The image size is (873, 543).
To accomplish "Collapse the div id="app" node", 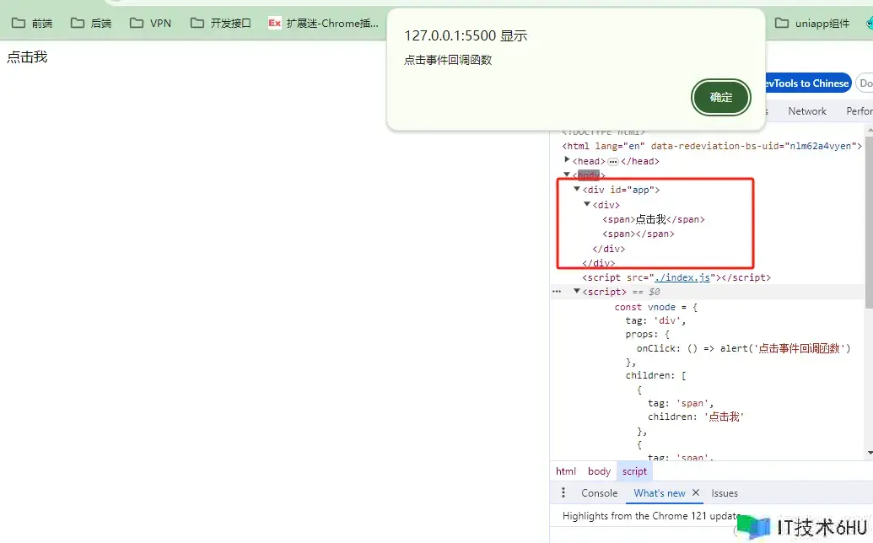I will 577,190.
